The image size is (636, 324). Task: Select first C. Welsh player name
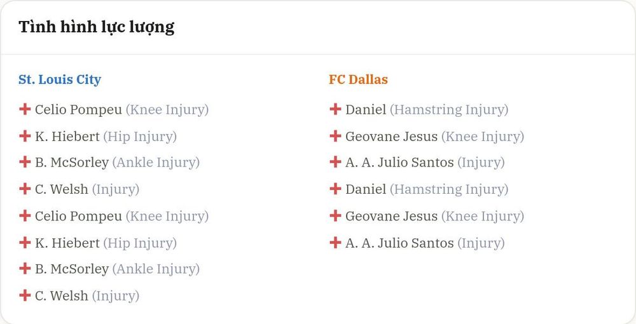click(x=61, y=189)
